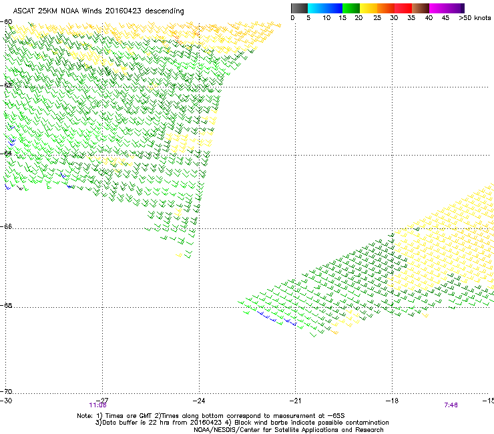The image size is (494, 434).
Task: Click the -68 latitude axis label
Action: click(7, 305)
